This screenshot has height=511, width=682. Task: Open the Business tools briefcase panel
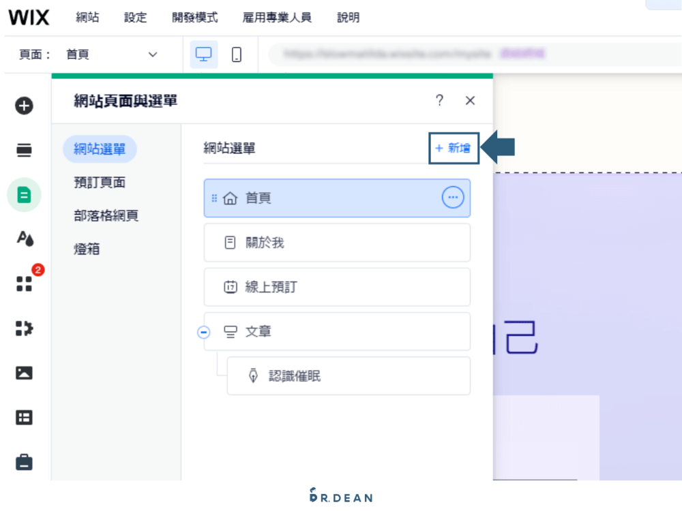click(x=25, y=462)
